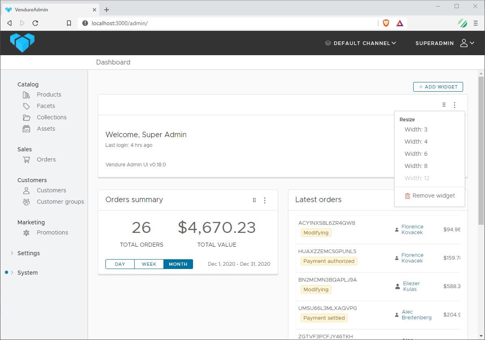Screen dimensions: 485x340
Task: Expand the System section
Action: 27,273
